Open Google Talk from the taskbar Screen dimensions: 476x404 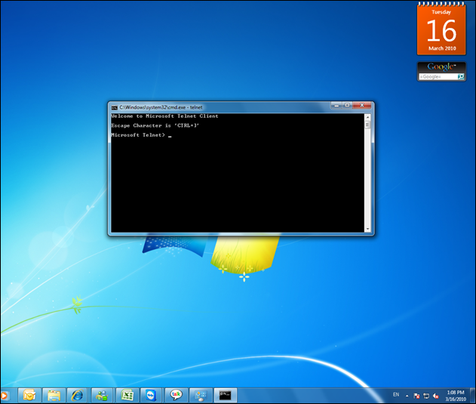[176, 396]
